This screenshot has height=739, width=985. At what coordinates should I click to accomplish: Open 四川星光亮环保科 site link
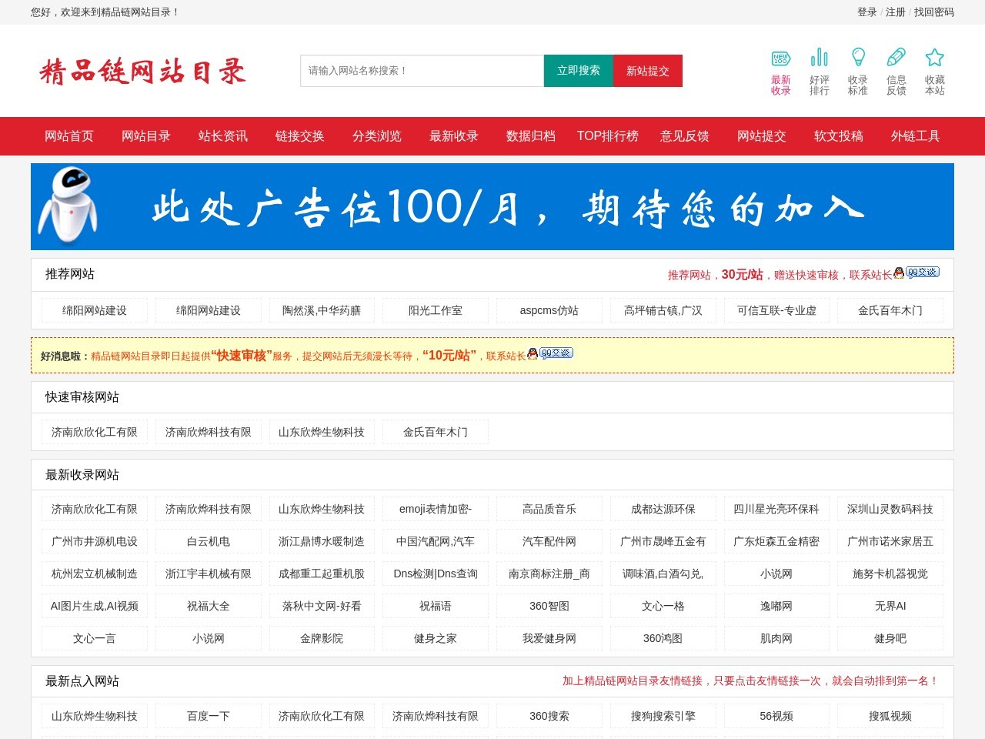(x=776, y=509)
